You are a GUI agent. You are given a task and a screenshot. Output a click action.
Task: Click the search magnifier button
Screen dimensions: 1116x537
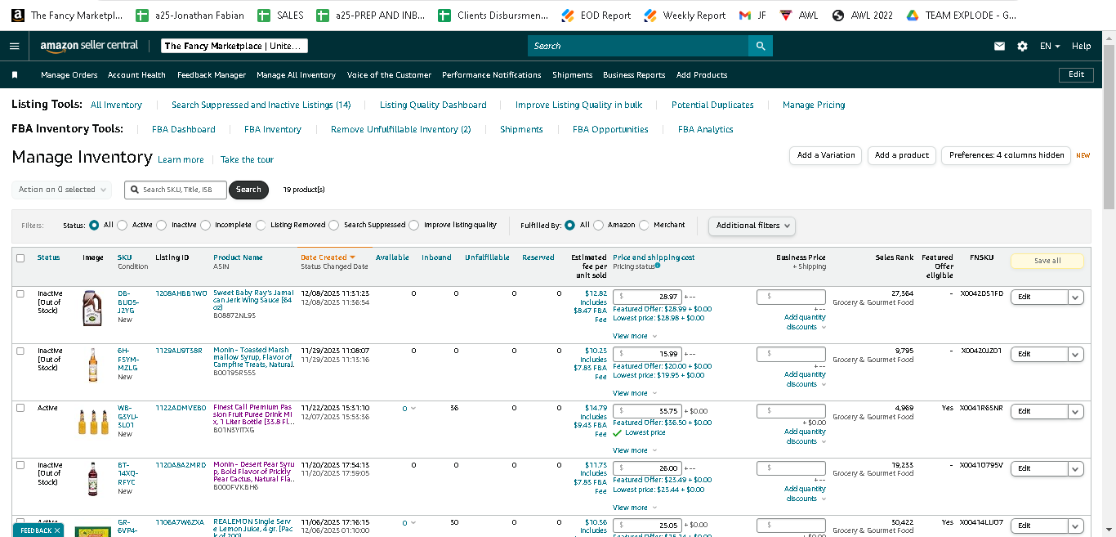coord(761,46)
